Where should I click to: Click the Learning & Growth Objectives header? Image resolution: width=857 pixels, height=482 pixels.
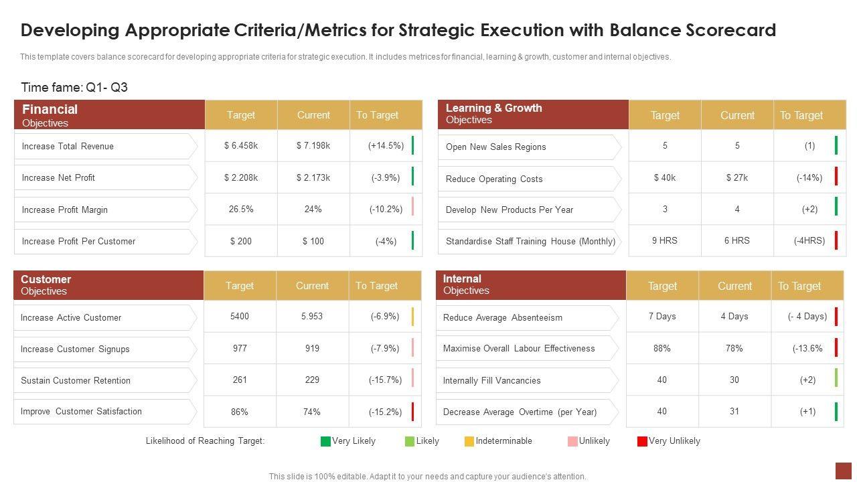click(533, 114)
